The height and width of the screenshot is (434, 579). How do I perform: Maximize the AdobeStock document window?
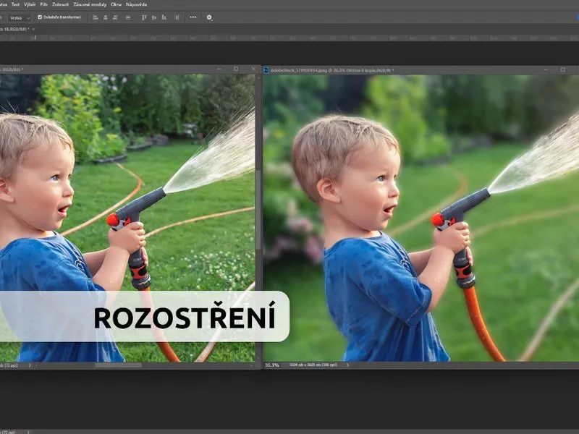[x=563, y=69]
